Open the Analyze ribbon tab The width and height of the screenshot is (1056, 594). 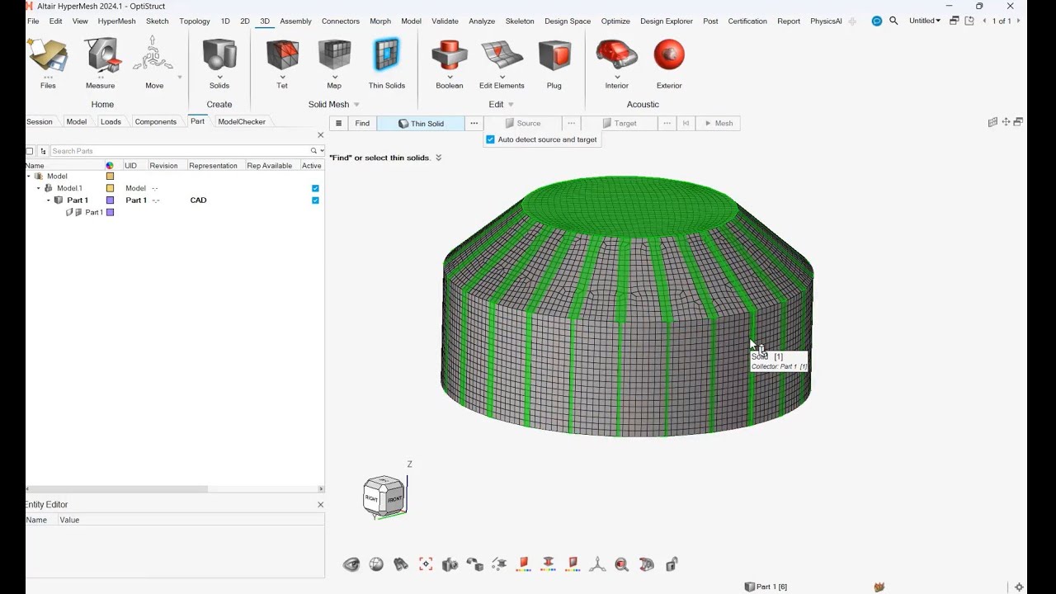point(482,21)
